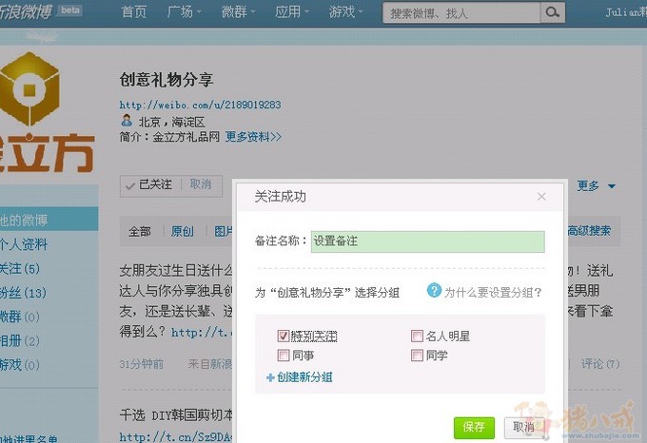Open the http://t.cn/Sz9DA short link
The image size is (647, 443).
click(x=176, y=436)
